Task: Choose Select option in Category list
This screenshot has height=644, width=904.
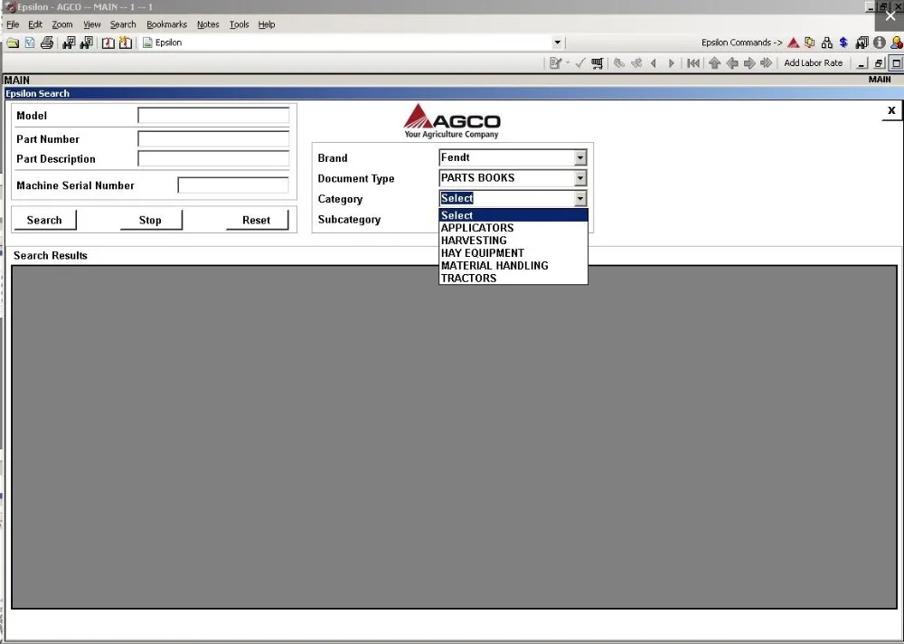Action: pos(513,215)
